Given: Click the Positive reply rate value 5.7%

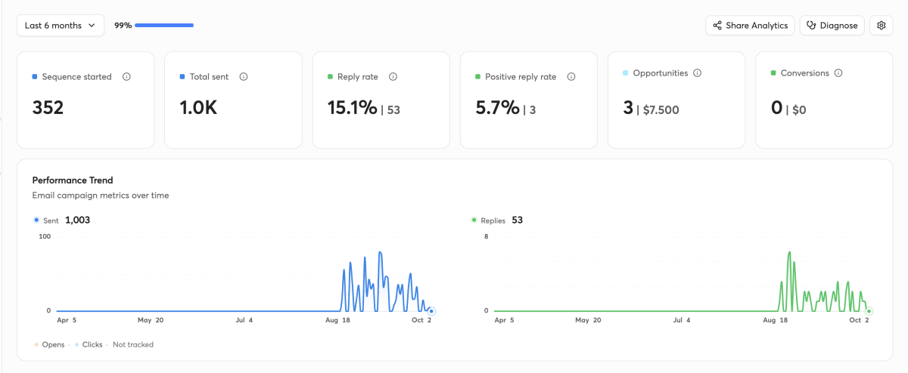Looking at the screenshot, I should tap(498, 108).
